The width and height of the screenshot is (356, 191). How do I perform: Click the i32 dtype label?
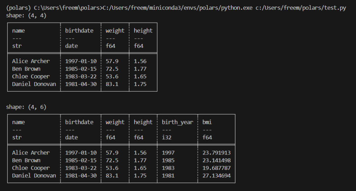[167, 137]
